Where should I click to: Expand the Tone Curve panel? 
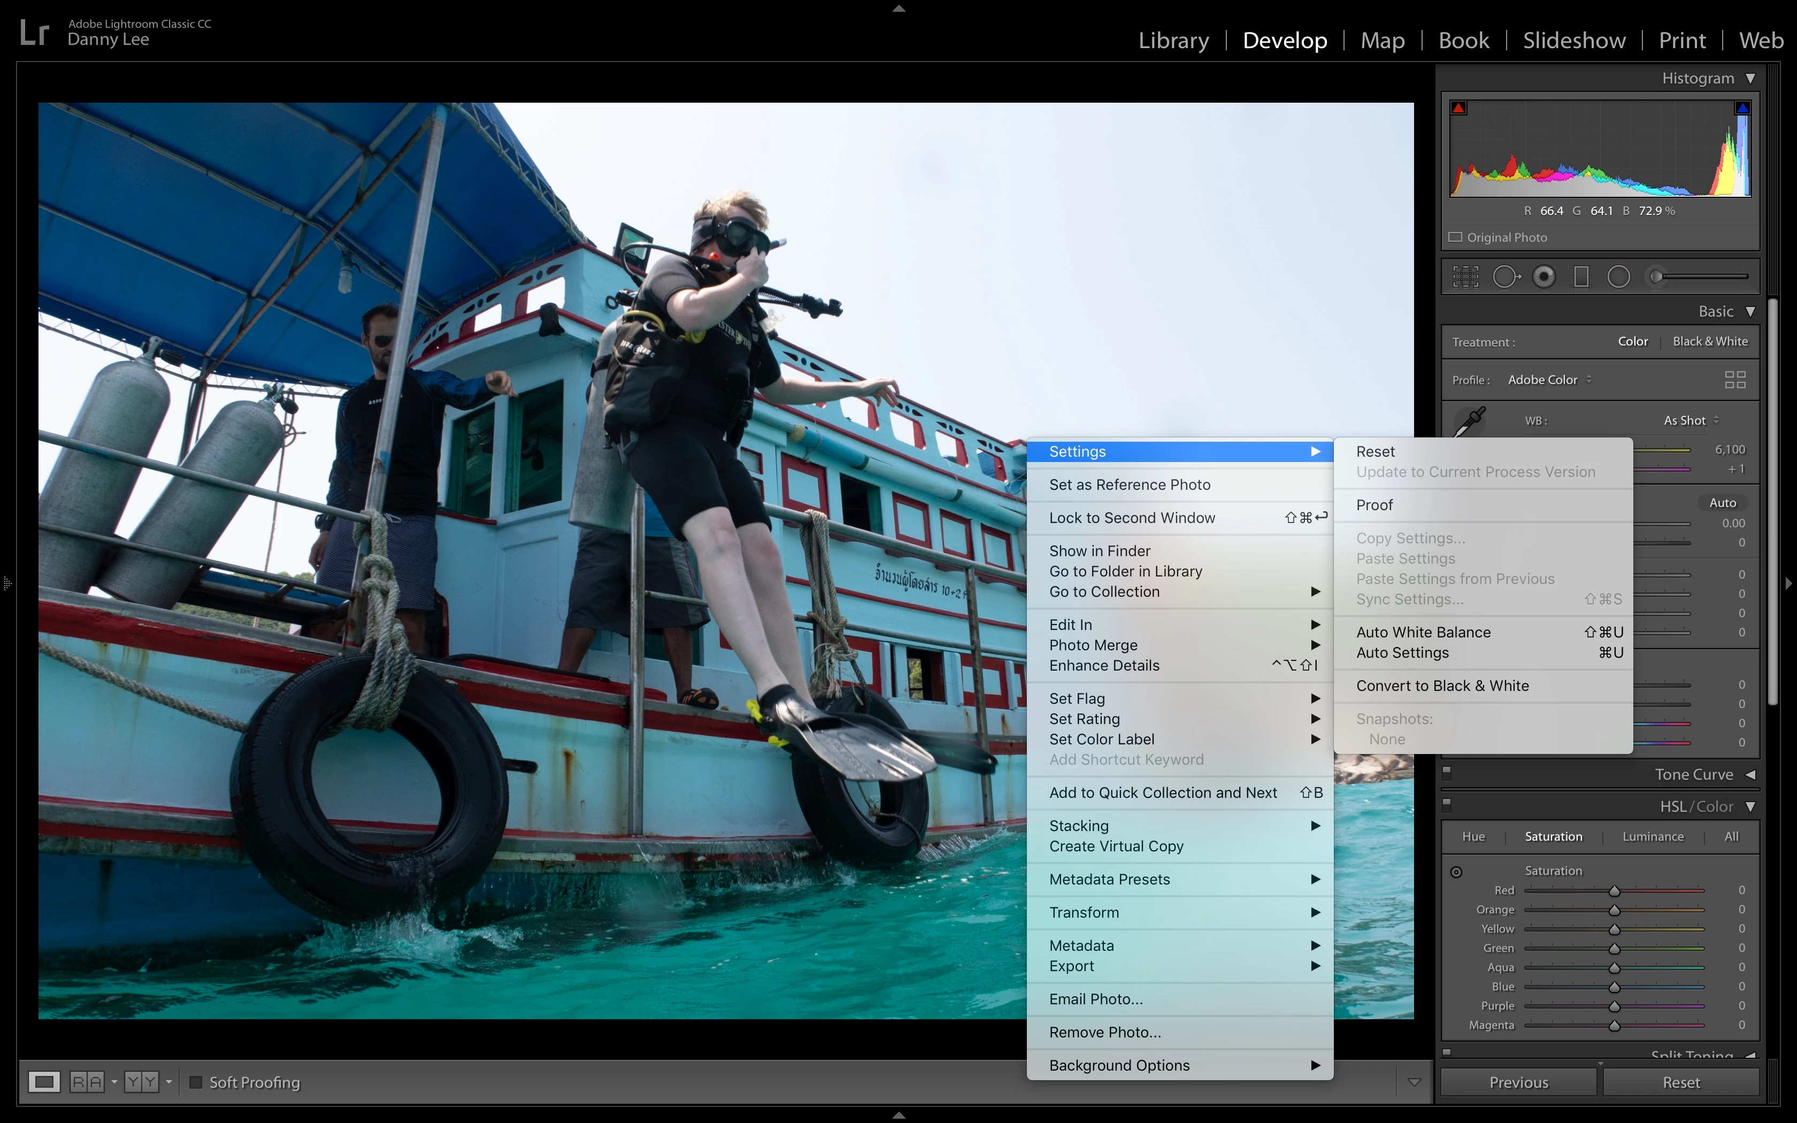pyautogui.click(x=1749, y=775)
